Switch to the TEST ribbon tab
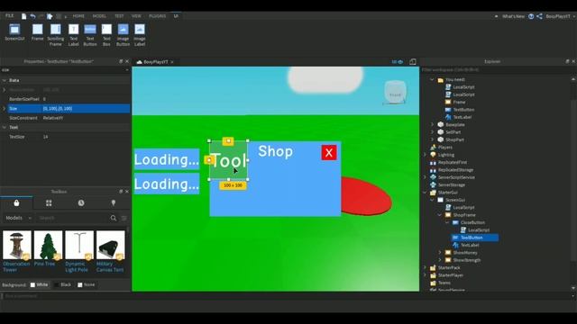This screenshot has height=324, width=577. coord(119,16)
